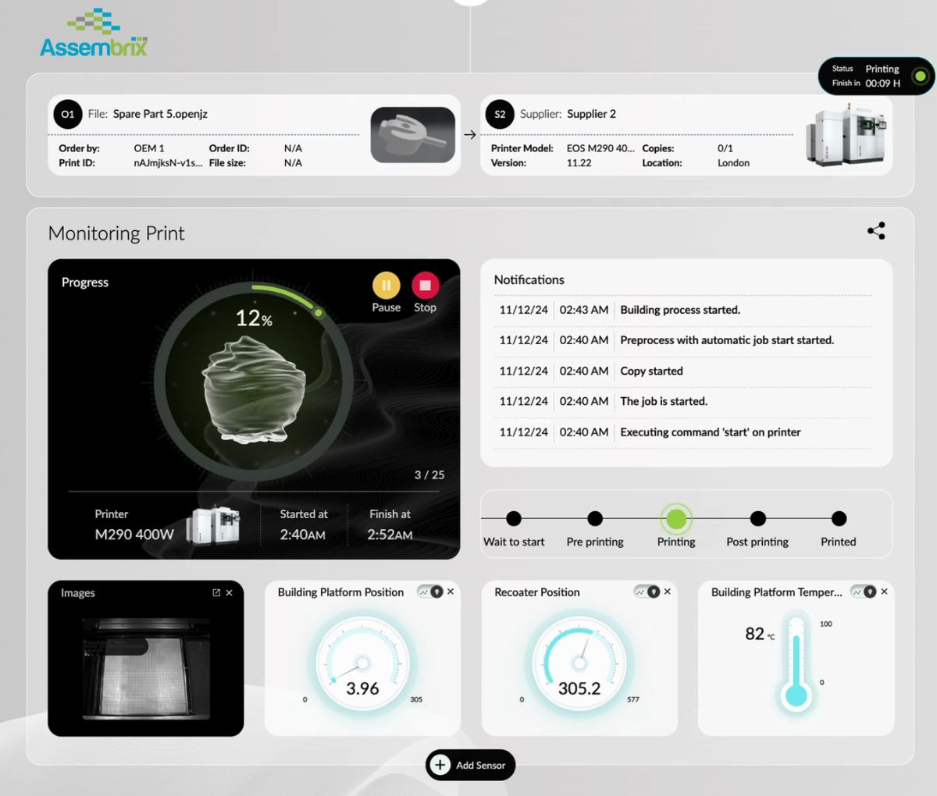Click the Post printing stage dot
The width and height of the screenshot is (937, 796).
coord(757,519)
